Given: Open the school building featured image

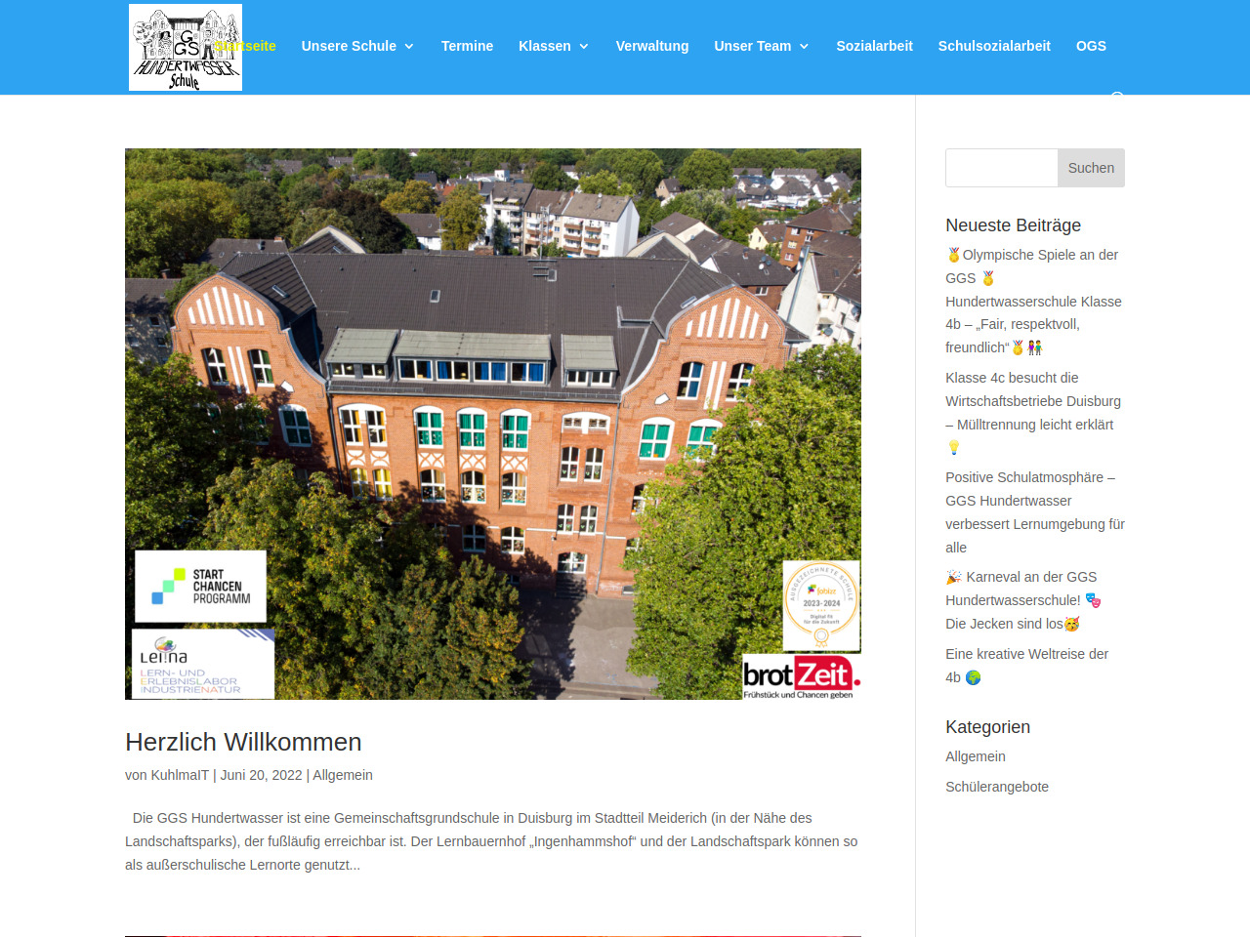Looking at the screenshot, I should pos(493,424).
